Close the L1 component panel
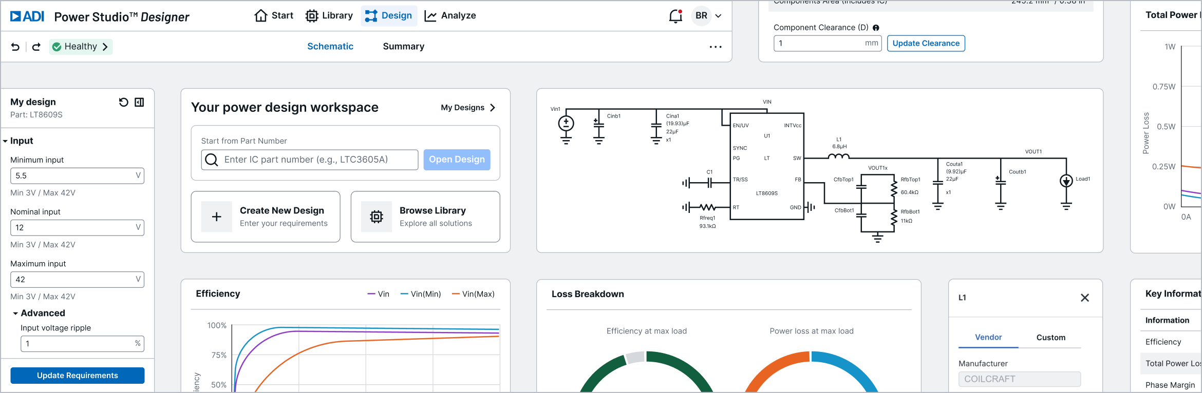Image resolution: width=1202 pixels, height=393 pixels. coord(1084,298)
